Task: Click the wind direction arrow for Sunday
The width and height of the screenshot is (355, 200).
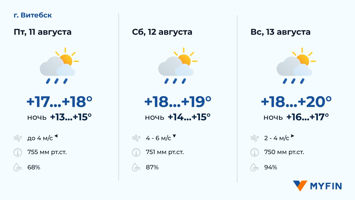Action: point(292,136)
